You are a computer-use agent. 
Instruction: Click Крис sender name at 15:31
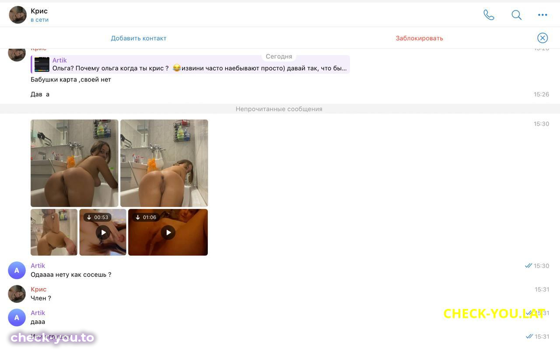[38, 289]
